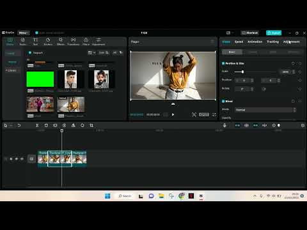The height and width of the screenshot is (230, 307).
Task: Switch to the Adjustment properties tab
Action: tap(291, 42)
